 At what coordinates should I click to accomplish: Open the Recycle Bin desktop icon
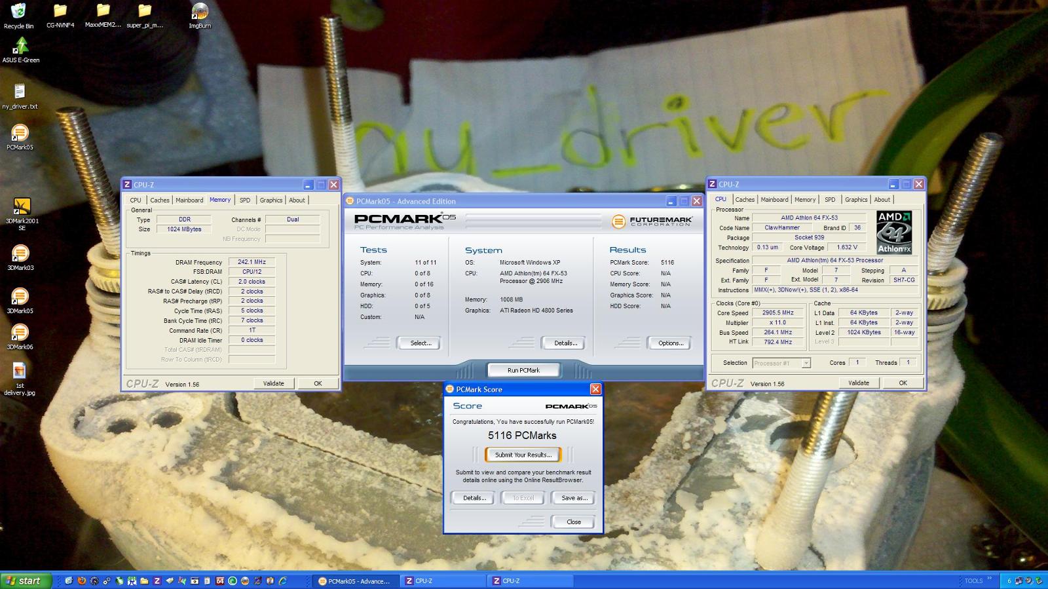18,16
